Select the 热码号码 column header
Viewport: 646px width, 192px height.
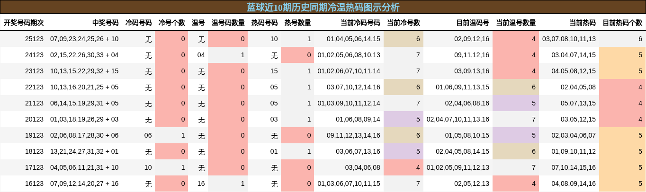[x=264, y=22]
